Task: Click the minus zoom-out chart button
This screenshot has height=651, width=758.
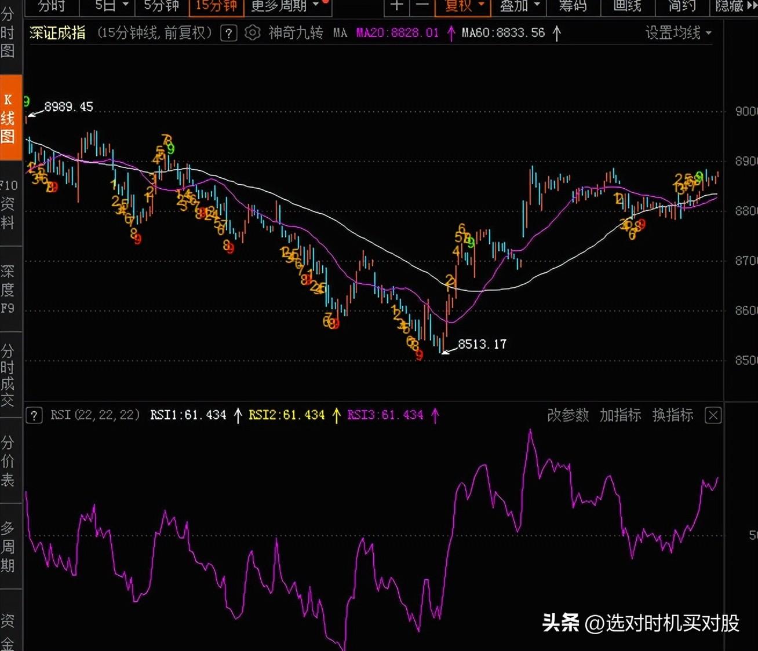Action: (x=422, y=6)
